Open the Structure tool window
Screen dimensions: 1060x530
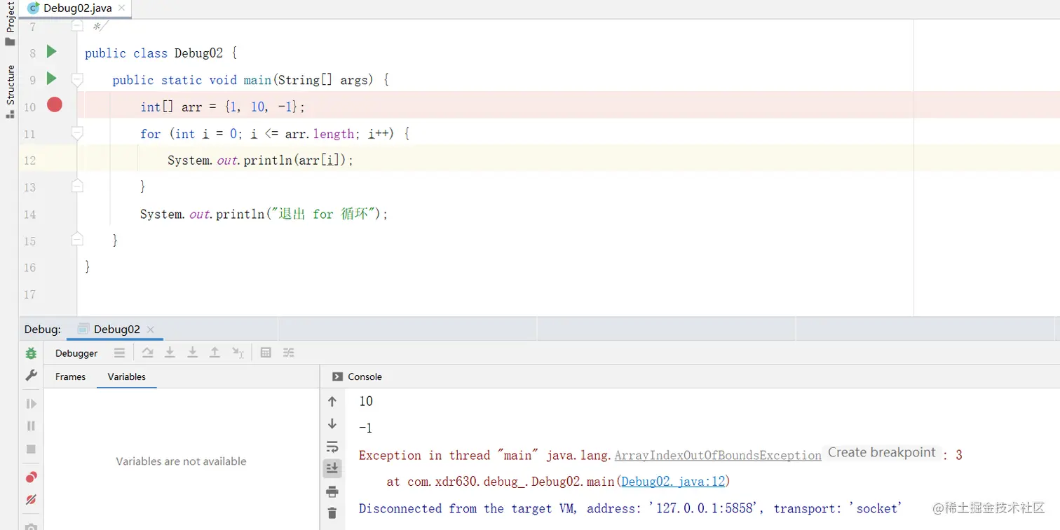(x=10, y=91)
